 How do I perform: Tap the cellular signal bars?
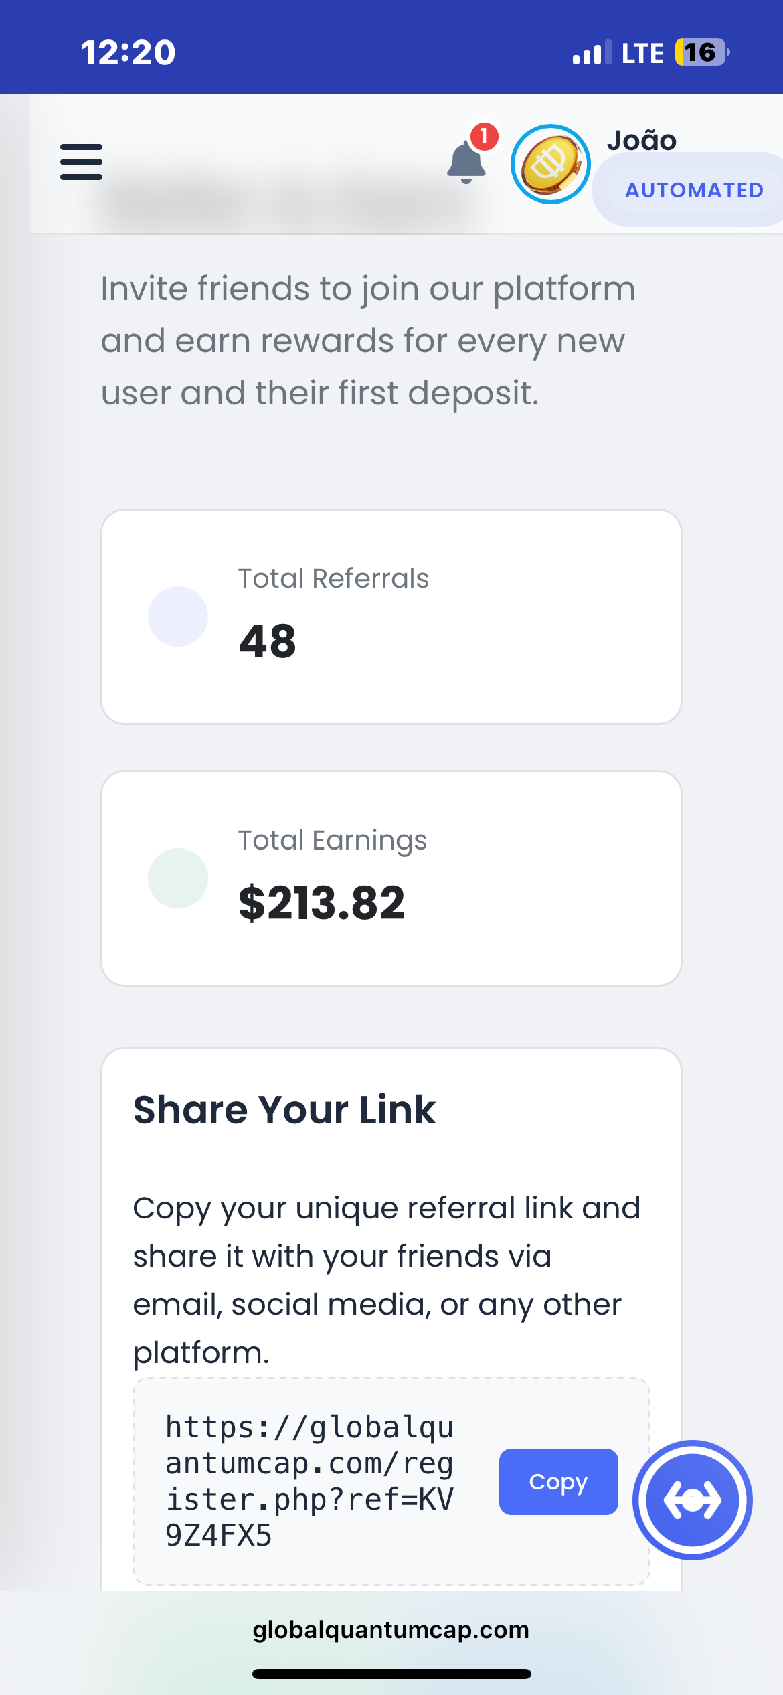[592, 52]
